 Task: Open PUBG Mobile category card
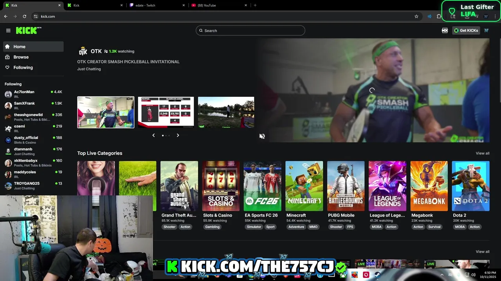[x=346, y=186]
